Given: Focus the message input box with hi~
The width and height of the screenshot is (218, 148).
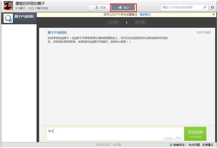Looking at the screenshot, I should 115,134.
